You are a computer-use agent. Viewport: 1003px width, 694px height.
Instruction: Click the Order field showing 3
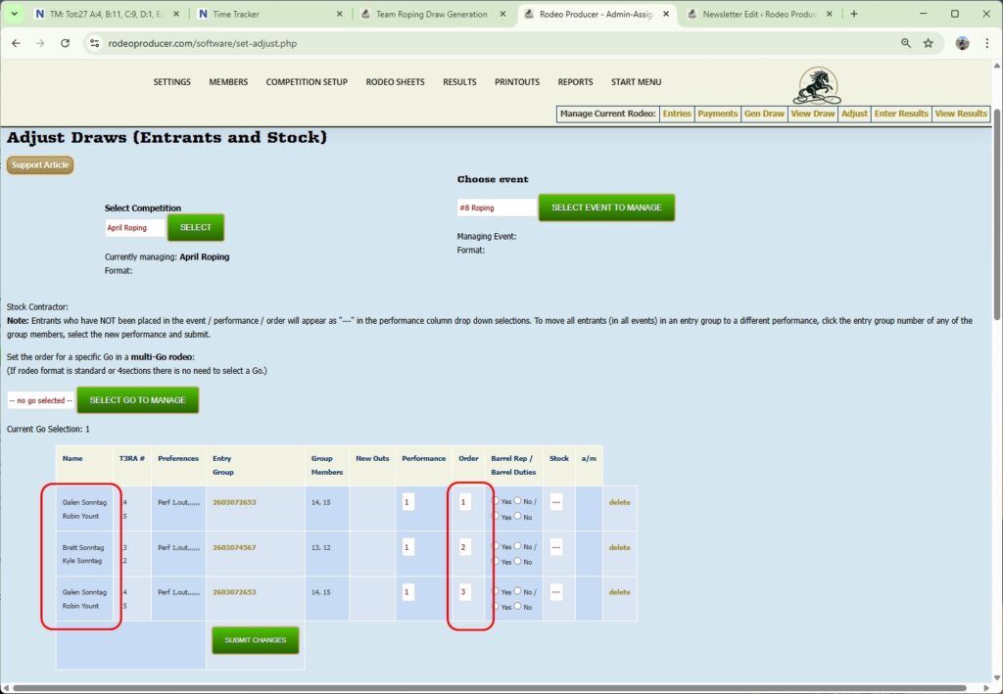[x=465, y=592]
